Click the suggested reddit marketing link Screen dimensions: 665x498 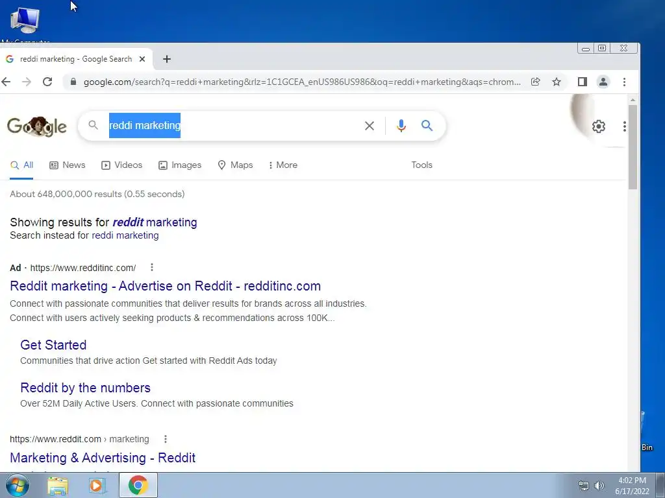155,222
